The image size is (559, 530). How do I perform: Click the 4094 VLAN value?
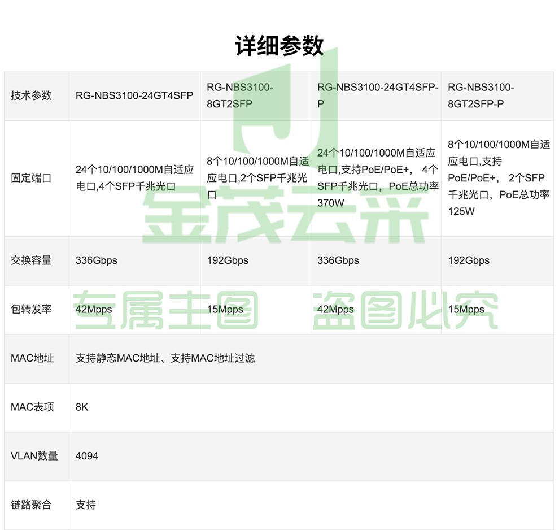point(86,456)
